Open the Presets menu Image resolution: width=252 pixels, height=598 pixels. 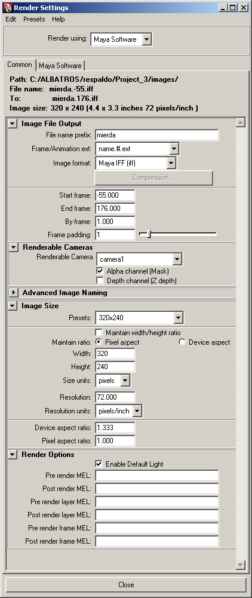pos(34,19)
